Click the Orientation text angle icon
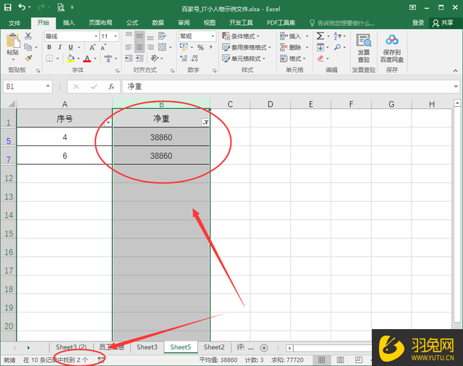Viewport: 463px width, 366px height. (154, 58)
